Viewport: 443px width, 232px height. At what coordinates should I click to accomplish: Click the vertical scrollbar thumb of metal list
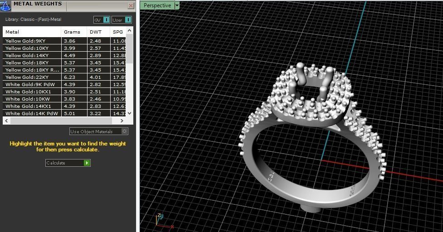[129, 48]
